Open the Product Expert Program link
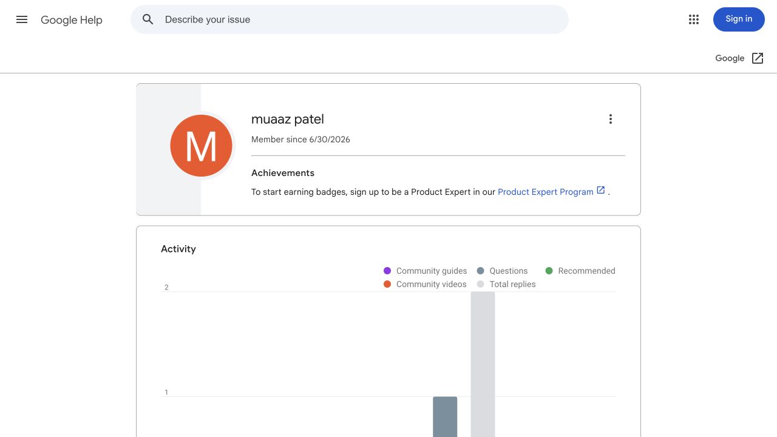Image resolution: width=777 pixels, height=437 pixels. 546,192
